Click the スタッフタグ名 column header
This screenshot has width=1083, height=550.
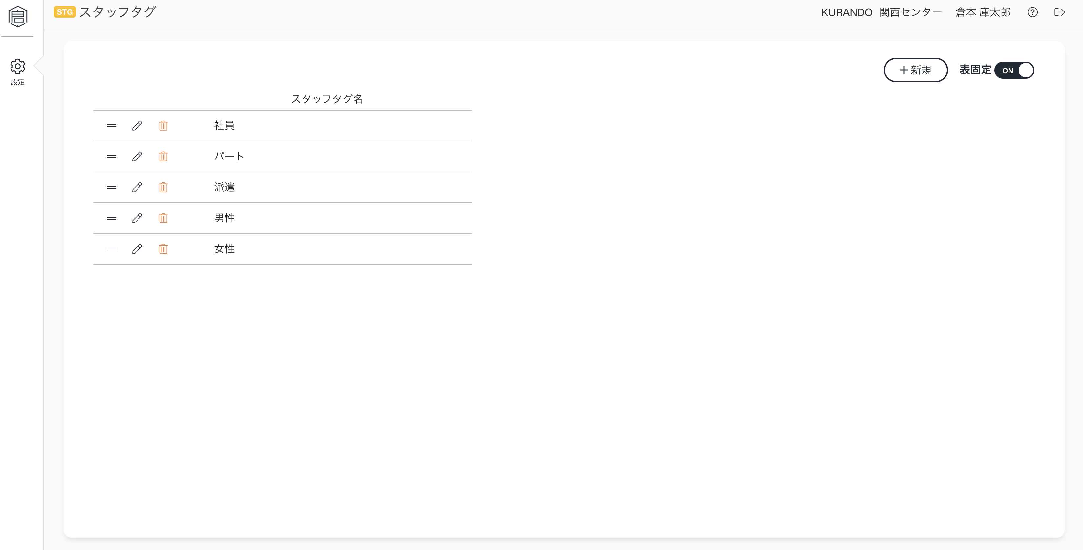[x=327, y=99]
